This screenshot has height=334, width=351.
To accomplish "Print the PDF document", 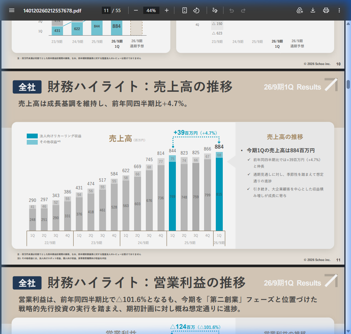I will 326,10.
